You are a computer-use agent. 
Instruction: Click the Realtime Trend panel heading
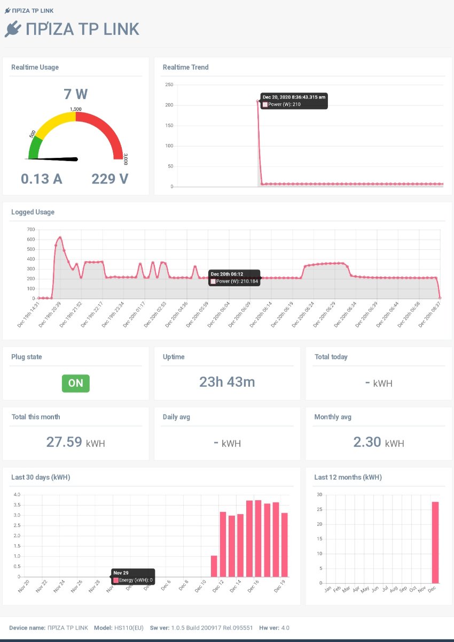186,67
